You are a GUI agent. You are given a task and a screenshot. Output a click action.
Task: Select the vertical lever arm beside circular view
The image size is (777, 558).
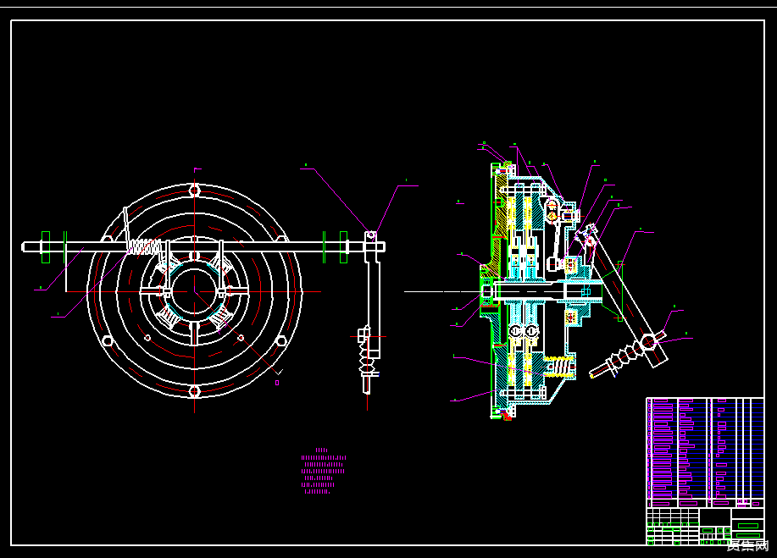(373, 296)
